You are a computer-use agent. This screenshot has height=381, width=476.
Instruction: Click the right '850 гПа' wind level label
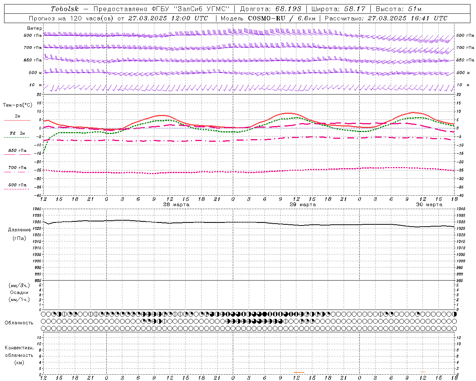pyautogui.click(x=465, y=60)
